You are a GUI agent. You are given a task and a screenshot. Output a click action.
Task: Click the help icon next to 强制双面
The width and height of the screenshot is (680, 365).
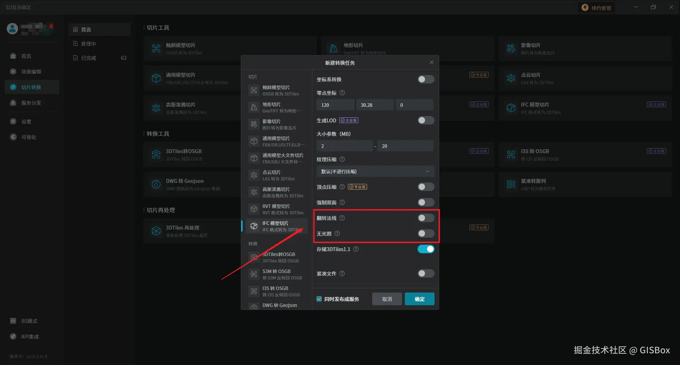(x=342, y=203)
